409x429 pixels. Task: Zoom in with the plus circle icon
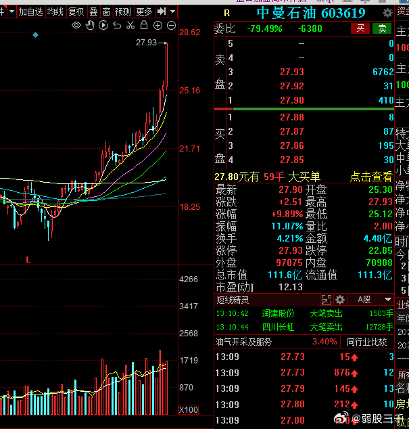click(x=158, y=26)
